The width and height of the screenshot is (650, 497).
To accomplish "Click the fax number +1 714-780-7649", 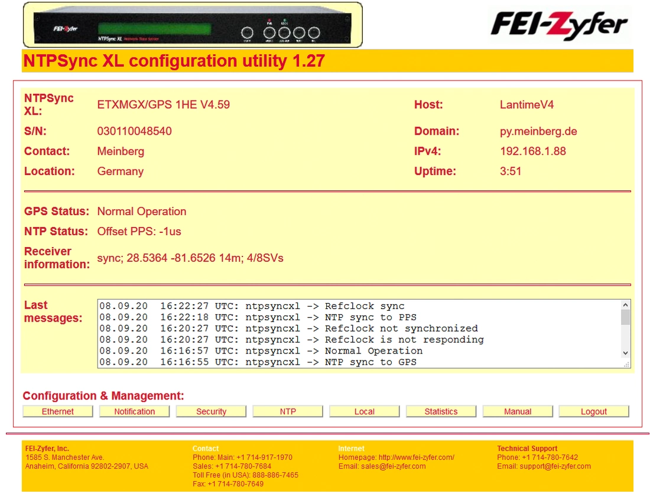I will point(235,483).
